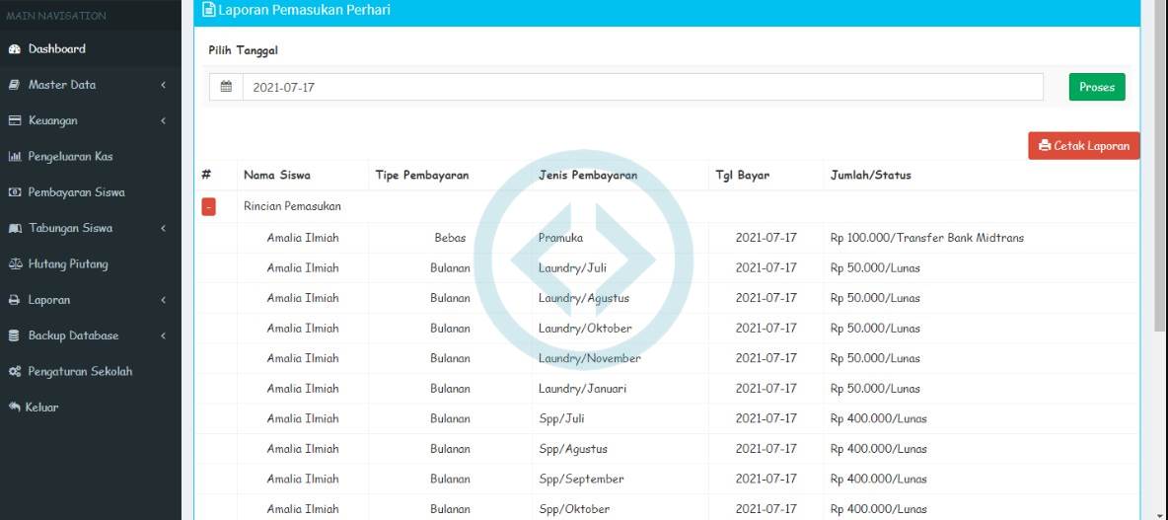The image size is (1168, 520).
Task: Click the calendar icon beside date field
Action: [226, 87]
